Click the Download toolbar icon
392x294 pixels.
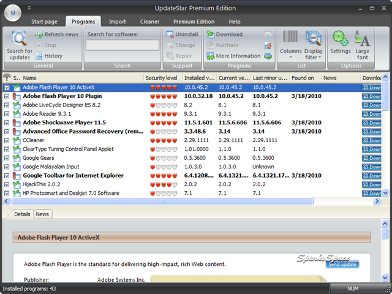click(211, 34)
